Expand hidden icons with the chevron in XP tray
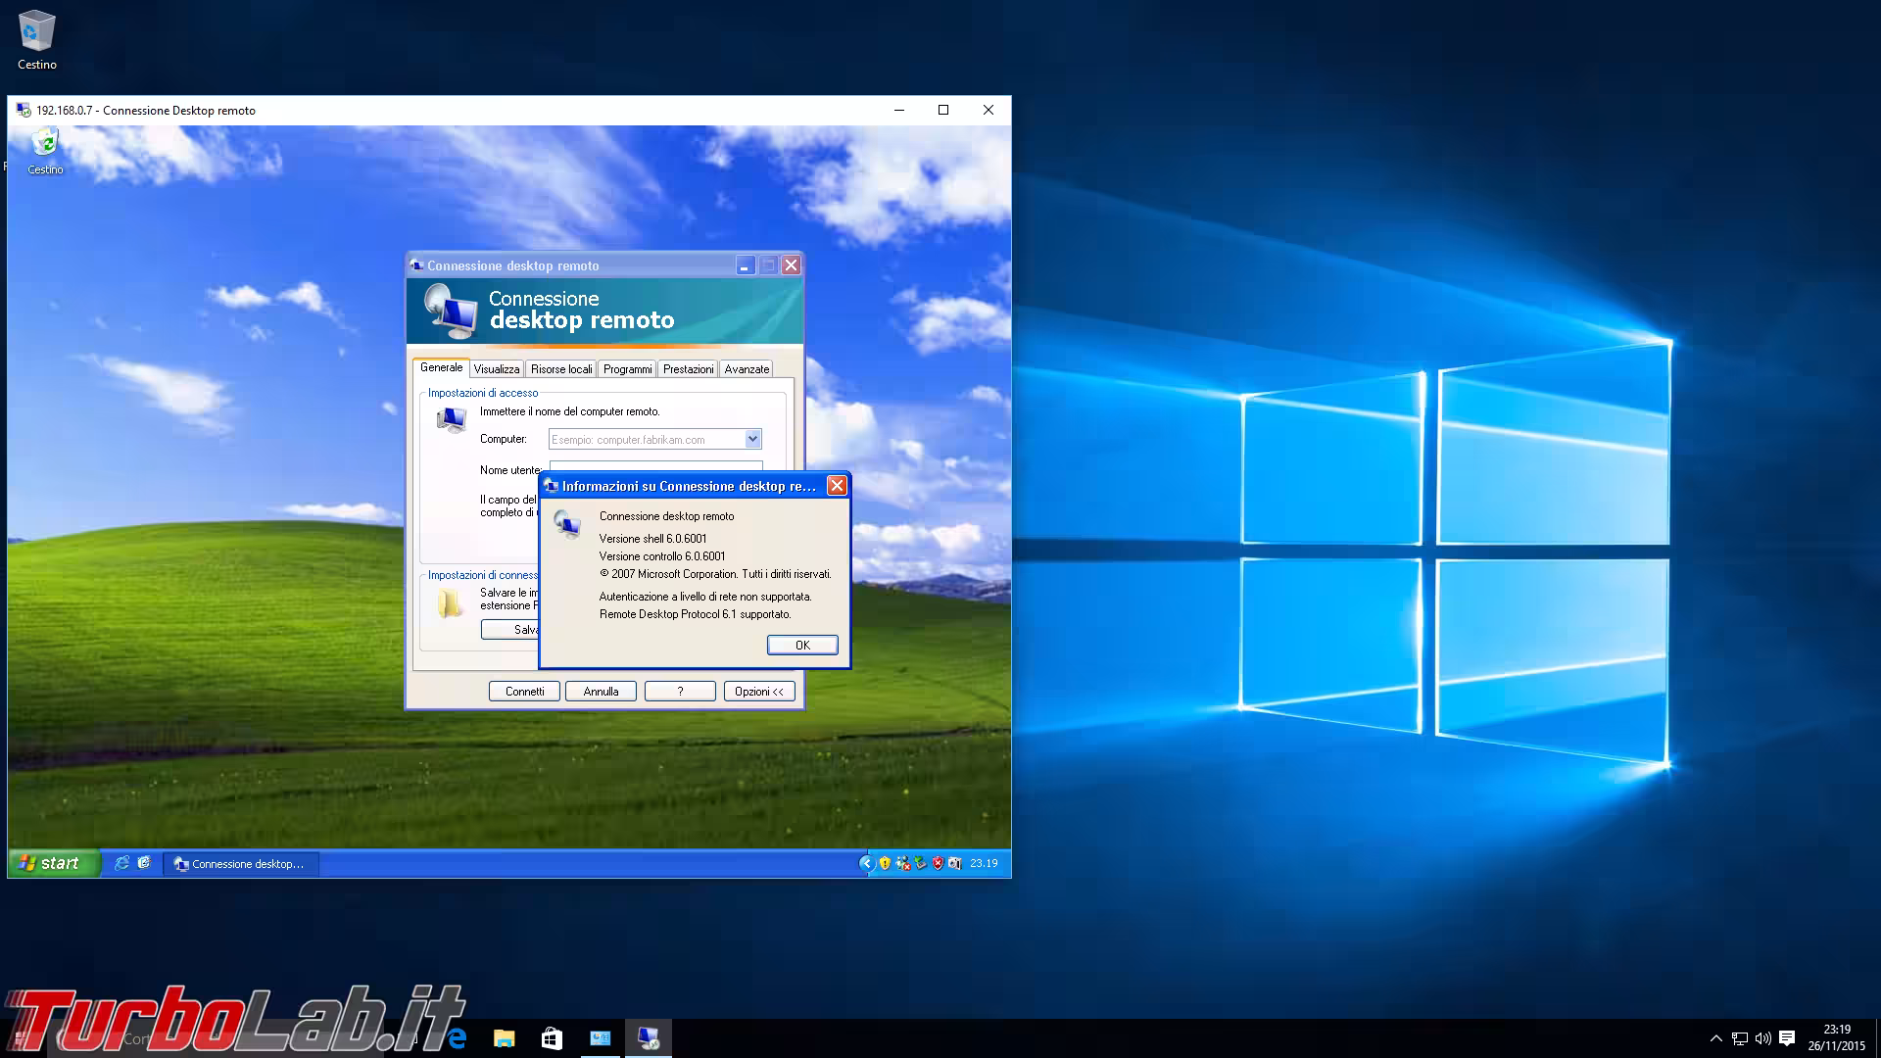The height and width of the screenshot is (1058, 1881). click(868, 863)
